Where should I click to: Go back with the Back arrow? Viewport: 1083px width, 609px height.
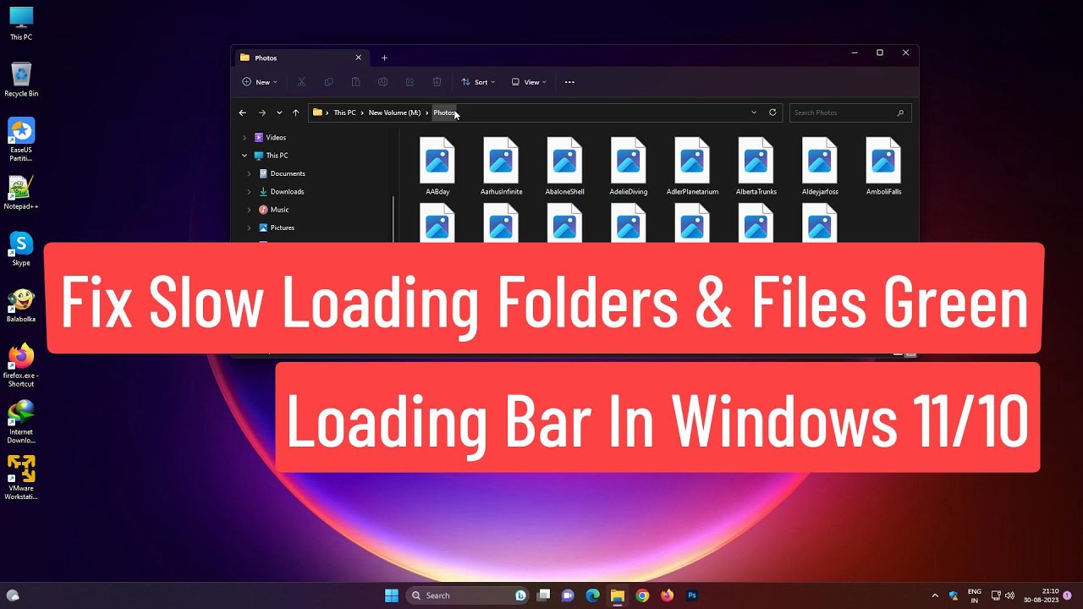[243, 112]
